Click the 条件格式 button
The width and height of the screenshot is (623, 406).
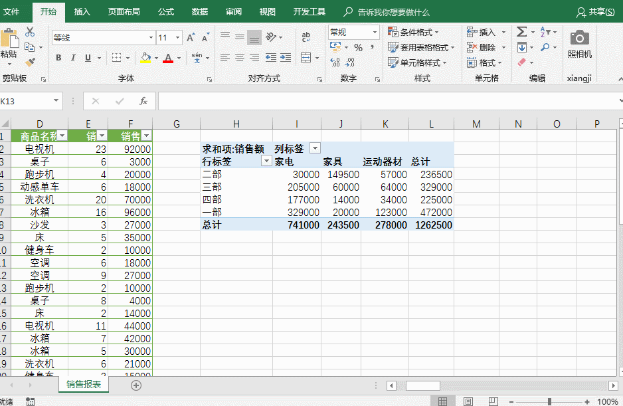click(x=415, y=32)
